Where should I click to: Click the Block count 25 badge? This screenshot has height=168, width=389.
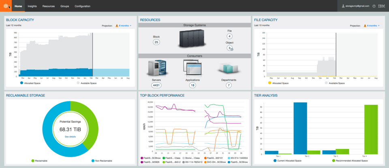[x=156, y=42]
